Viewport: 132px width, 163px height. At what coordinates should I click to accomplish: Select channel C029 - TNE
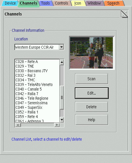pyautogui.click(x=37, y=66)
